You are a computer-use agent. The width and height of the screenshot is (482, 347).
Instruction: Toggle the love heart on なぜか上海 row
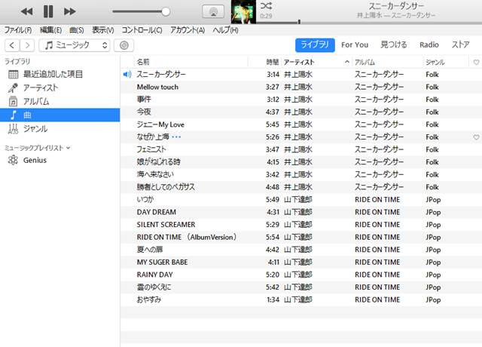pyautogui.click(x=476, y=137)
